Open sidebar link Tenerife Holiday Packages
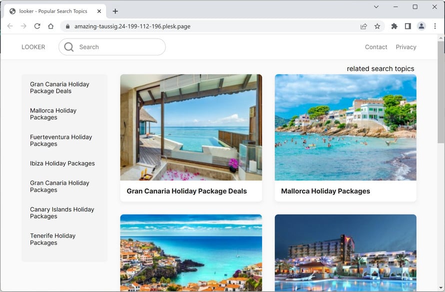This screenshot has width=445, height=292. click(53, 239)
